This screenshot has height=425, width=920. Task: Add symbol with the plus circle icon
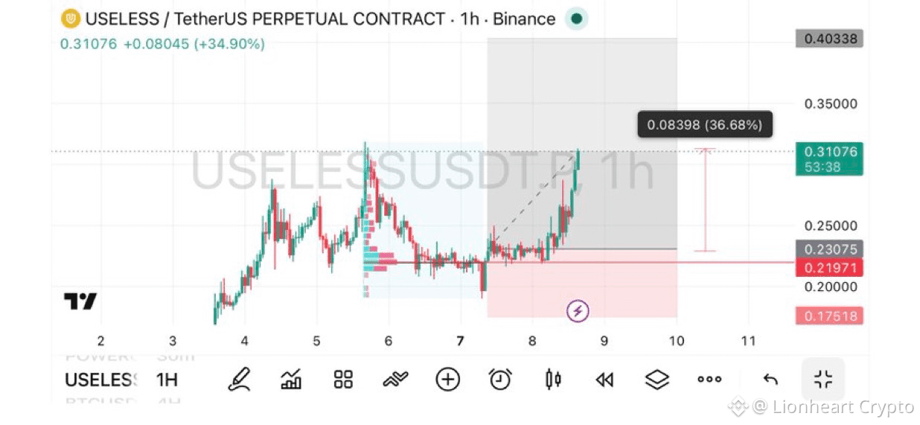pos(447,380)
